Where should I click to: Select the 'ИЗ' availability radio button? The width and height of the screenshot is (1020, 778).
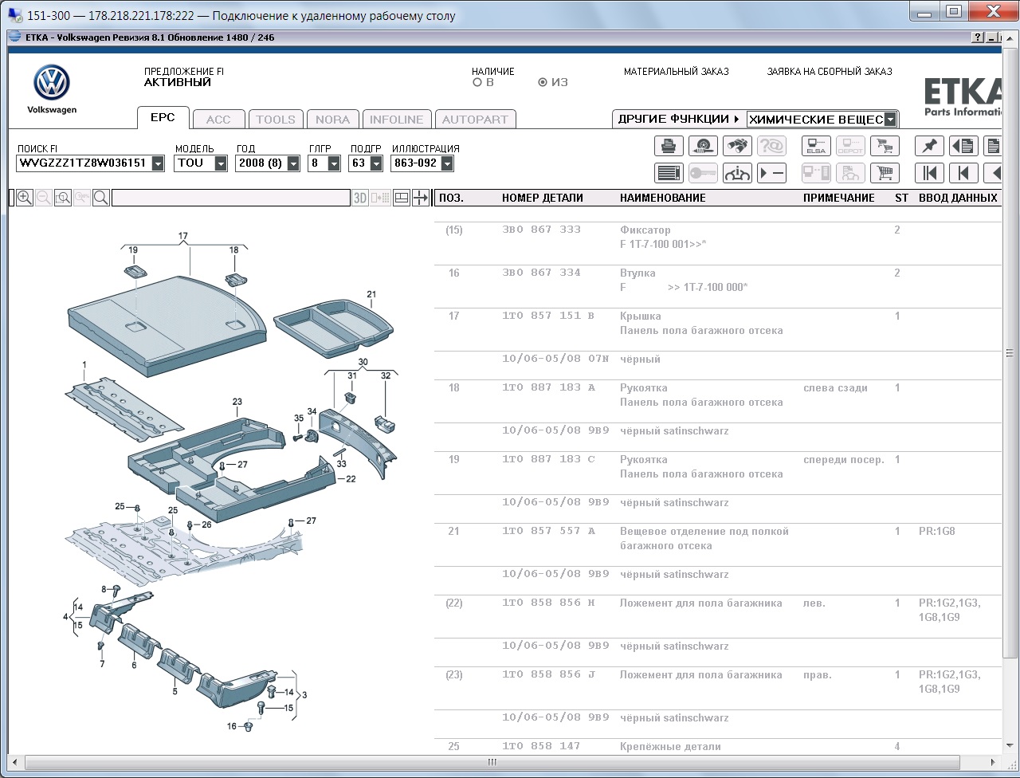point(543,82)
